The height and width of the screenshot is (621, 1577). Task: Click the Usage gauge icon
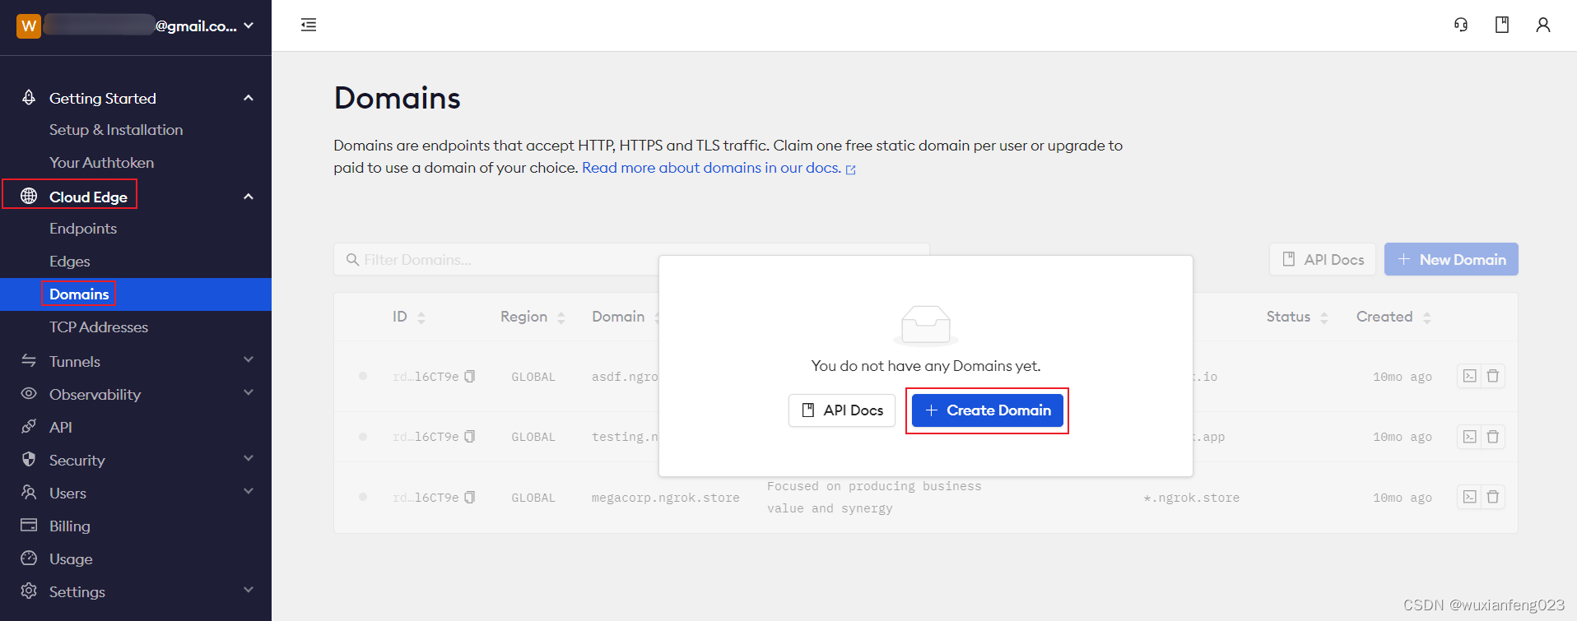tap(29, 558)
